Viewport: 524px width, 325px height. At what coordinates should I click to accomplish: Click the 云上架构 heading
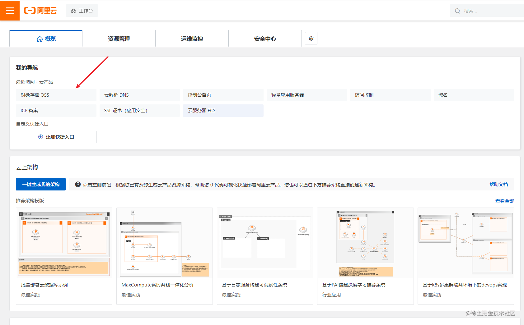27,167
